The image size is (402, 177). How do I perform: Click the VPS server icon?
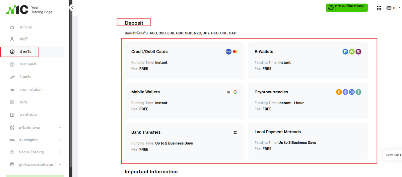[x=12, y=102]
